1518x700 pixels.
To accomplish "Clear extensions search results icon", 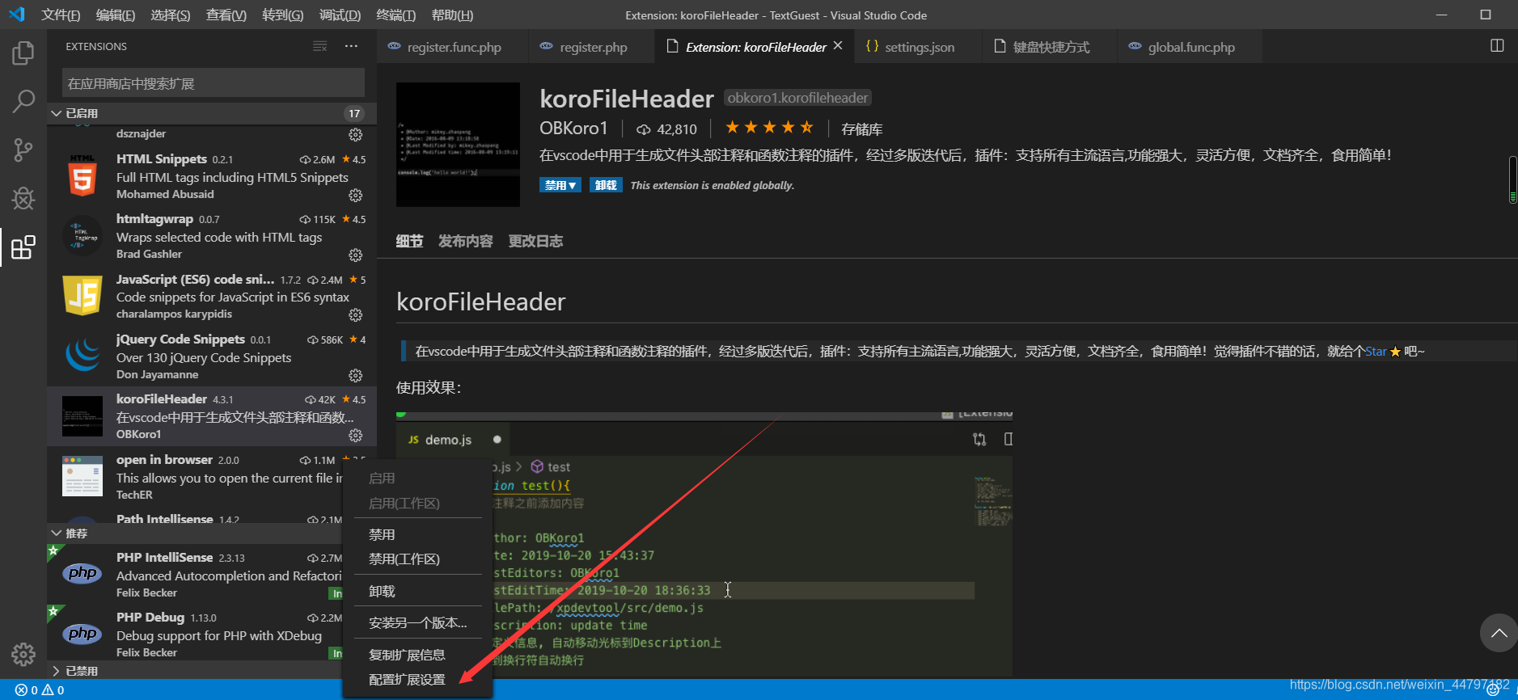I will (x=320, y=46).
